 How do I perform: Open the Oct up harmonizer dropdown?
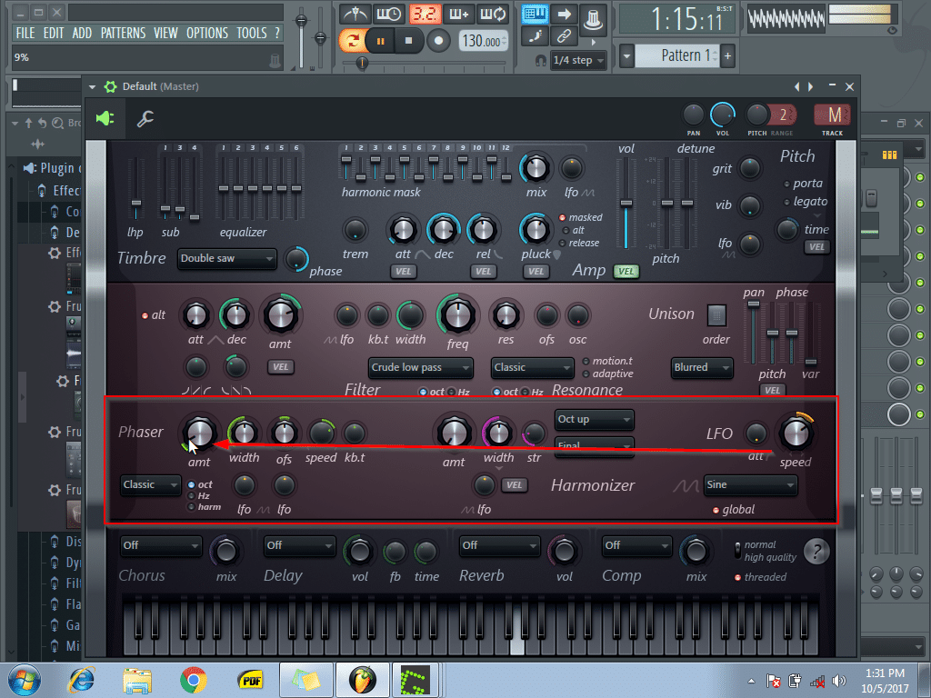(594, 420)
